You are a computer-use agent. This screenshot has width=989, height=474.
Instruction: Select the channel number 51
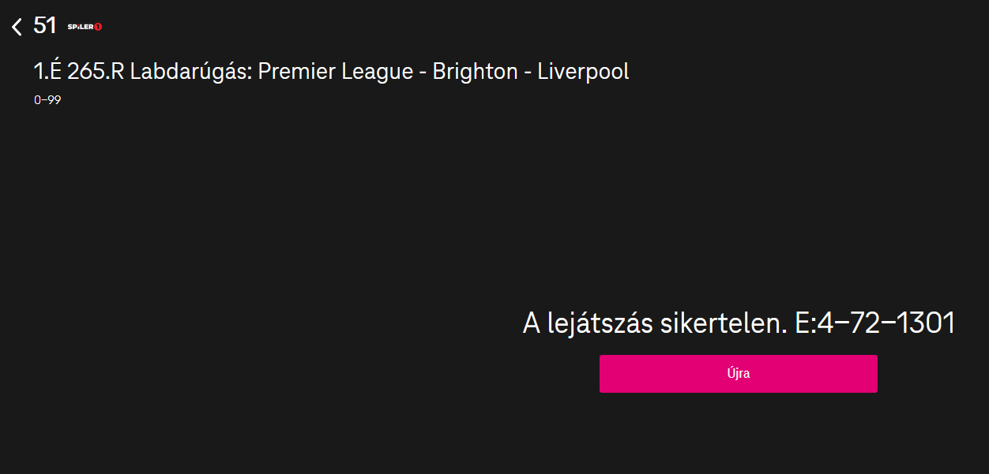[44, 26]
